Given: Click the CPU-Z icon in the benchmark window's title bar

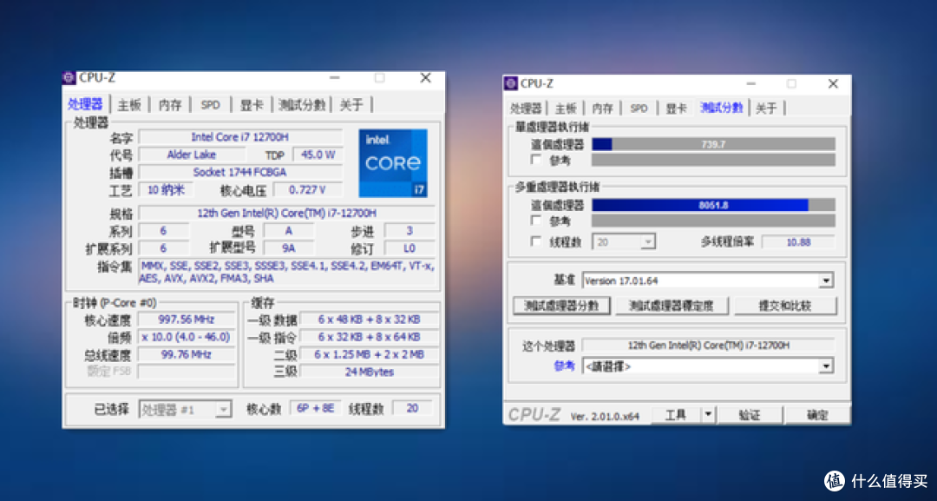Looking at the screenshot, I should (x=510, y=83).
